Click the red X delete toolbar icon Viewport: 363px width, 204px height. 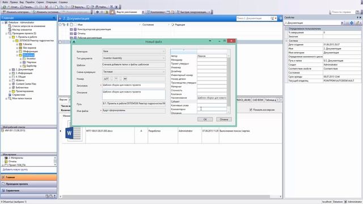pos(47,7)
